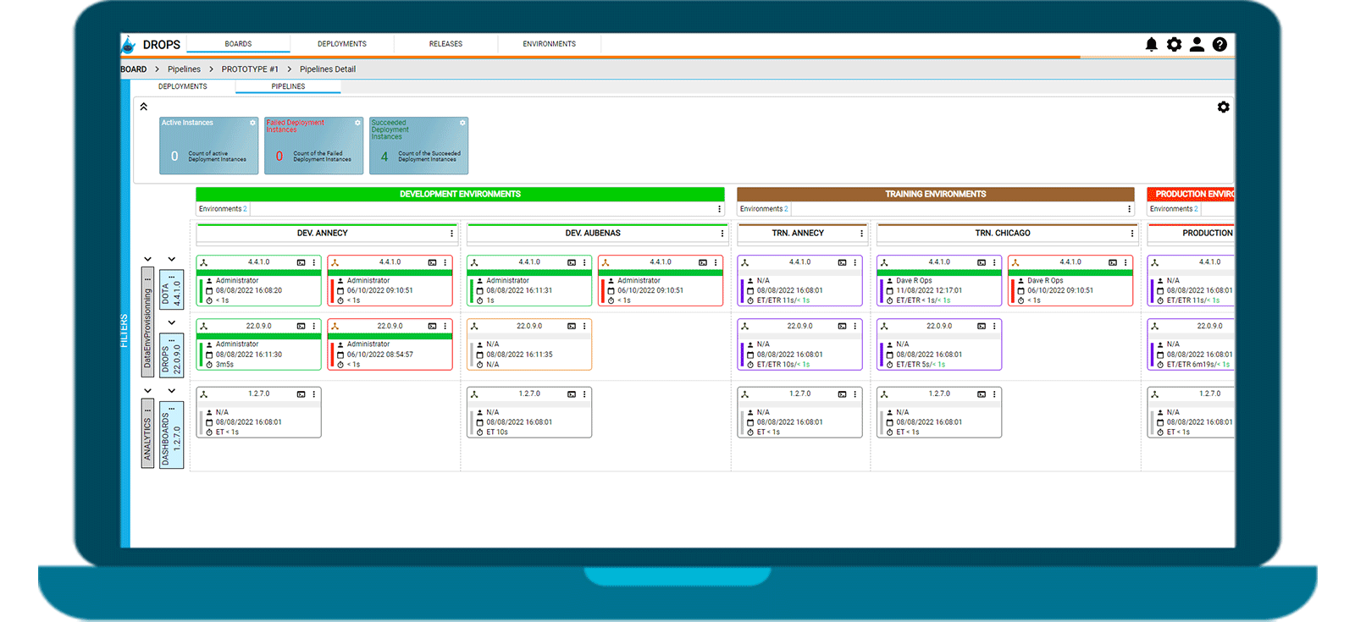Click Environments 2 under Development Environments
This screenshot has width=1355, height=622.
coord(223,209)
